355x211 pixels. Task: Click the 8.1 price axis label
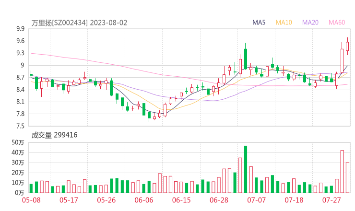(x=20, y=102)
